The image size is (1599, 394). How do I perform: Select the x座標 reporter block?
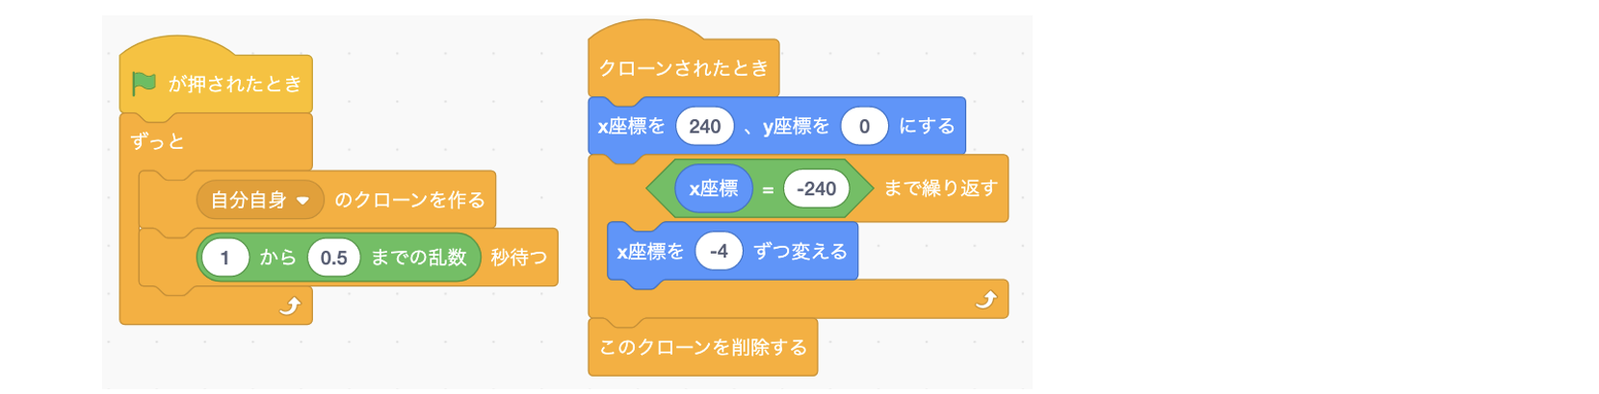(x=714, y=188)
